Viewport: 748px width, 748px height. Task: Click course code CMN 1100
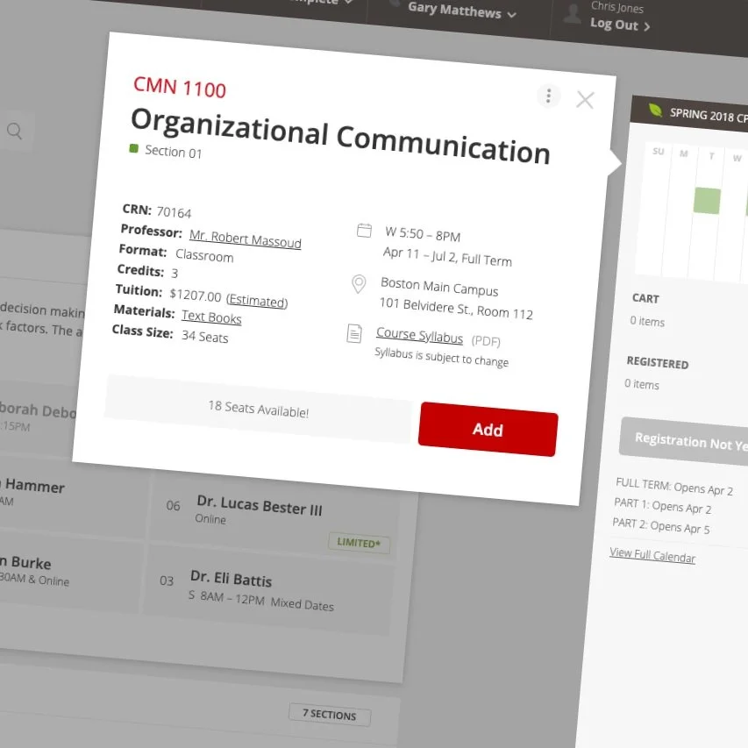pyautogui.click(x=180, y=88)
